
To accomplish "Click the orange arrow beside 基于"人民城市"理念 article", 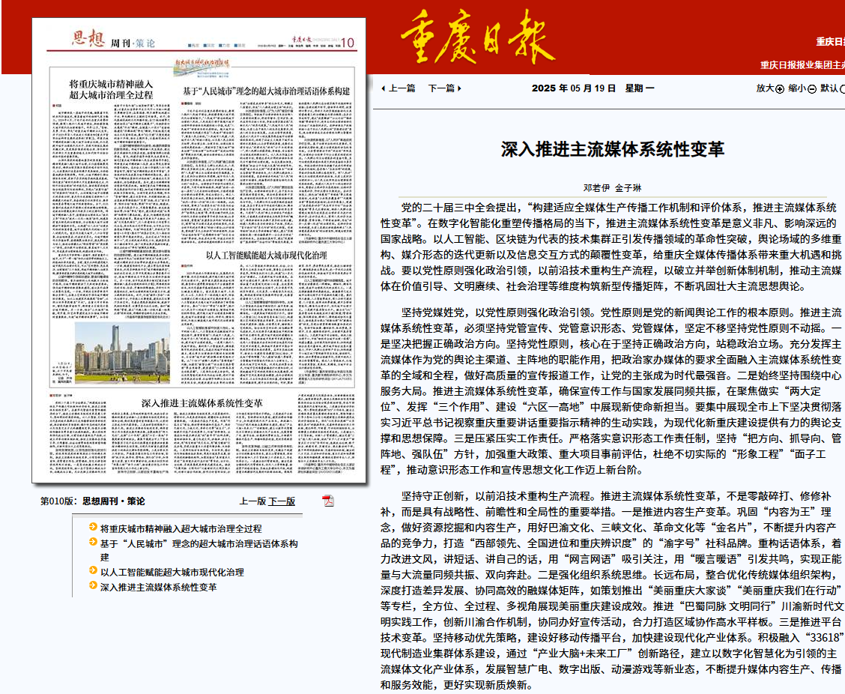I will coord(92,543).
